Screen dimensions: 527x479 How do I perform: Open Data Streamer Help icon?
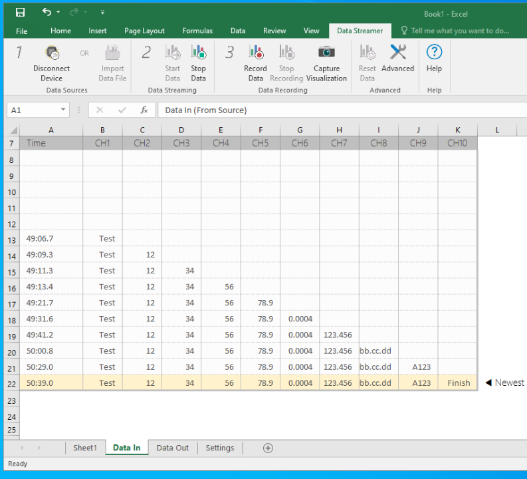[x=434, y=53]
